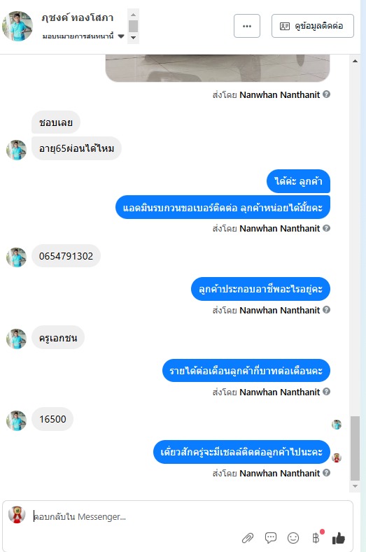Click the phone number message 0654791302
The image size is (366, 552).
click(66, 256)
